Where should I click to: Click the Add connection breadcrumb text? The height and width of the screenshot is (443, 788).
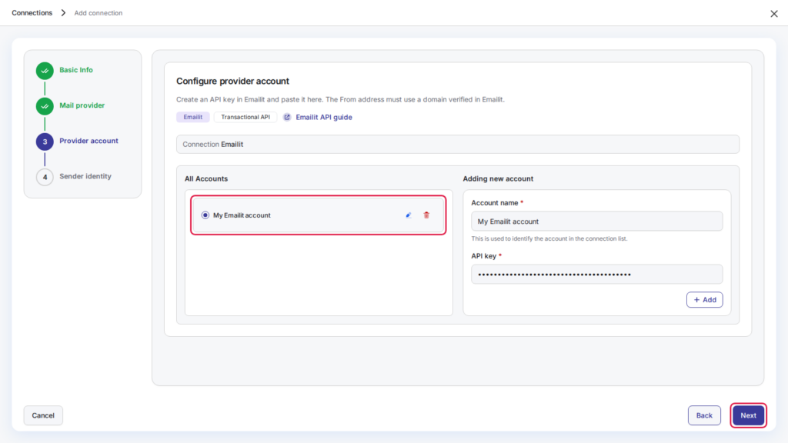click(x=98, y=13)
